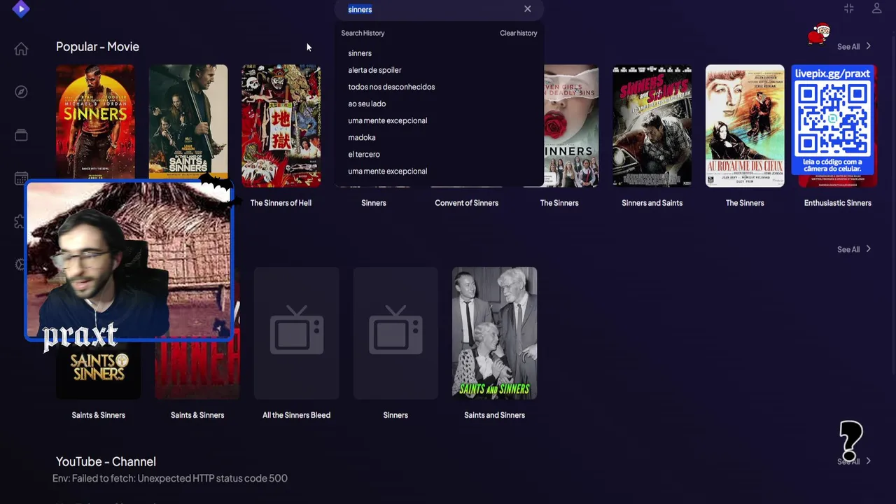Open the Library sidebar icon

[x=21, y=135]
